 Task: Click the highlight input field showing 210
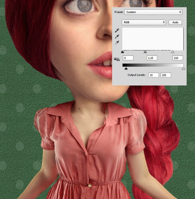pos(178,58)
